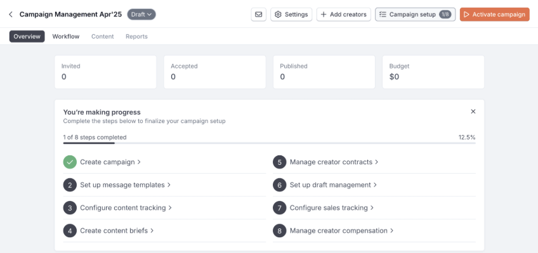538x253 pixels.
Task: Expand chevron next to Create content briefs
Action: [x=152, y=231]
